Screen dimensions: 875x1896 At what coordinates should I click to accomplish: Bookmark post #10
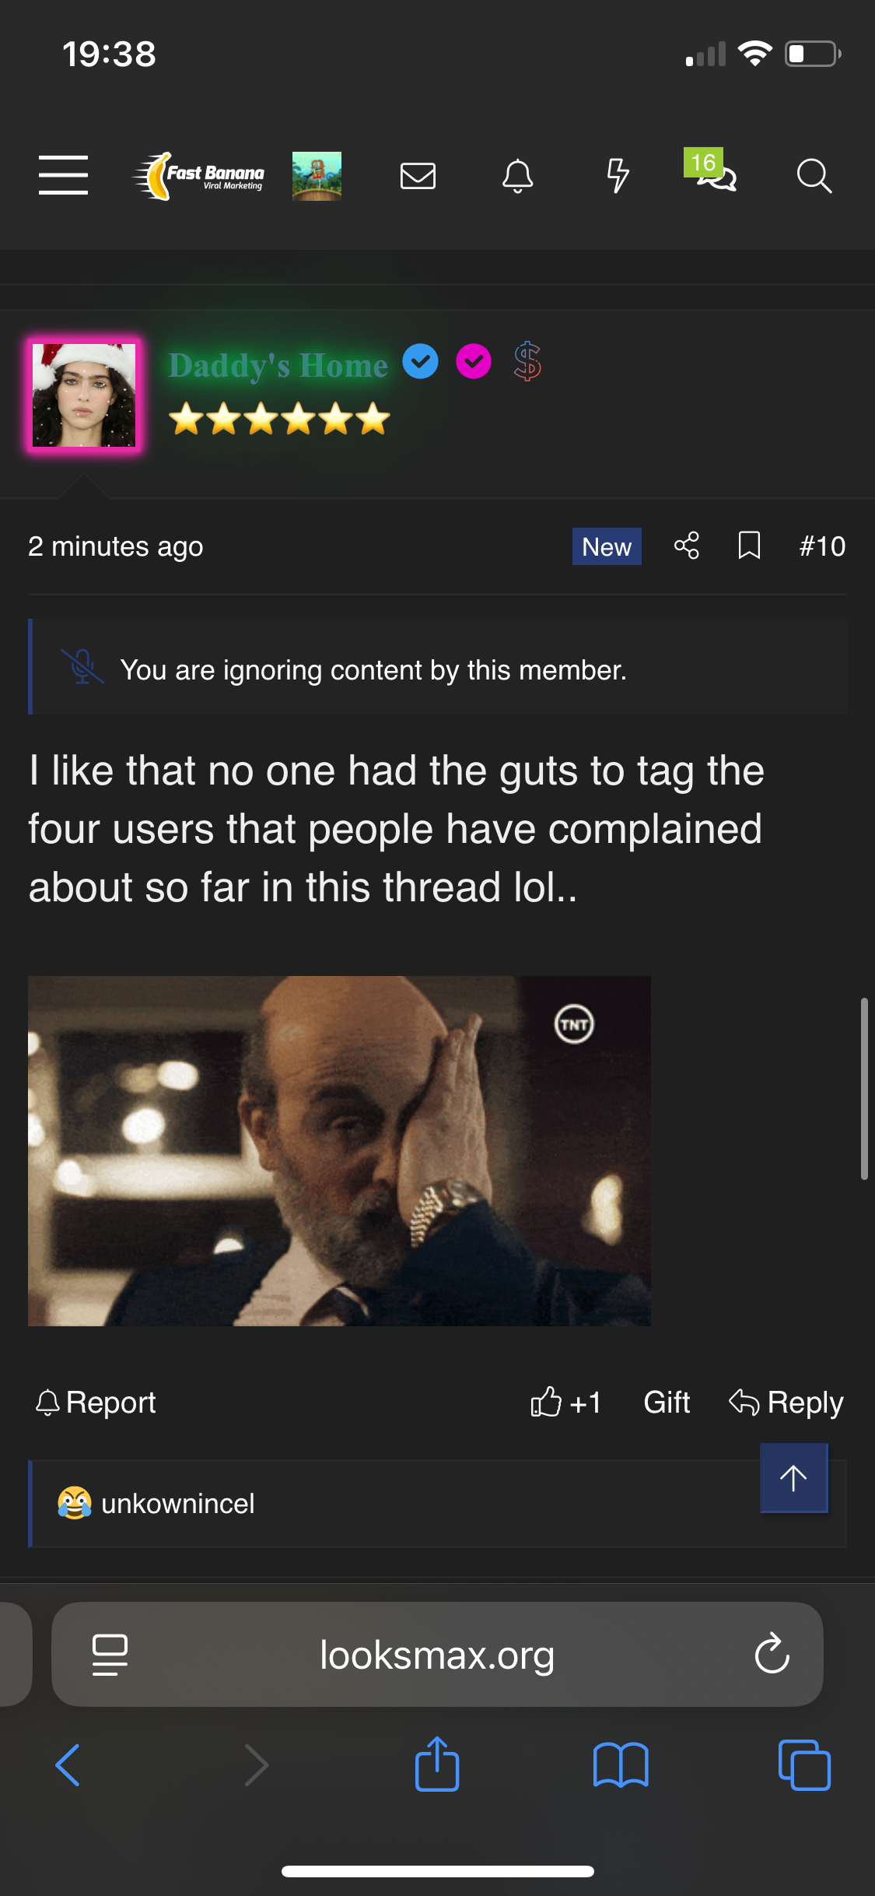749,546
